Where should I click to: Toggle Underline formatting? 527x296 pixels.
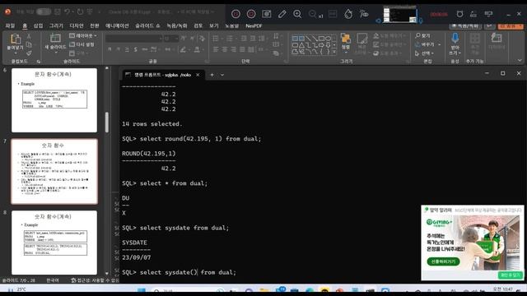click(127, 49)
